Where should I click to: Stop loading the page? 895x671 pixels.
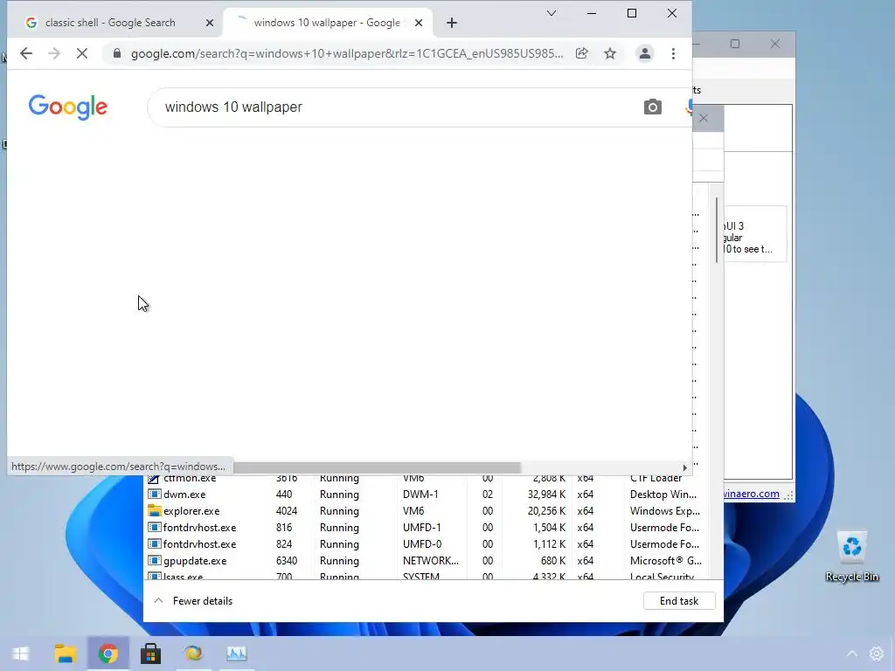[x=82, y=53]
